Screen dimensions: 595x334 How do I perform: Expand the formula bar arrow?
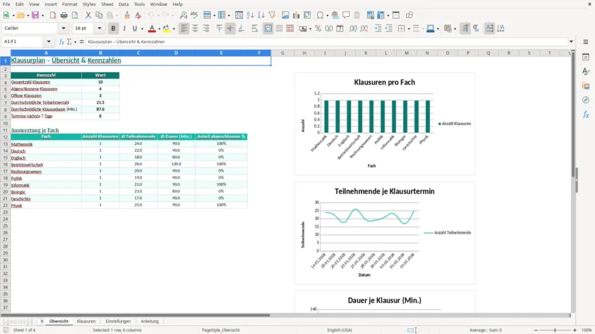571,42
